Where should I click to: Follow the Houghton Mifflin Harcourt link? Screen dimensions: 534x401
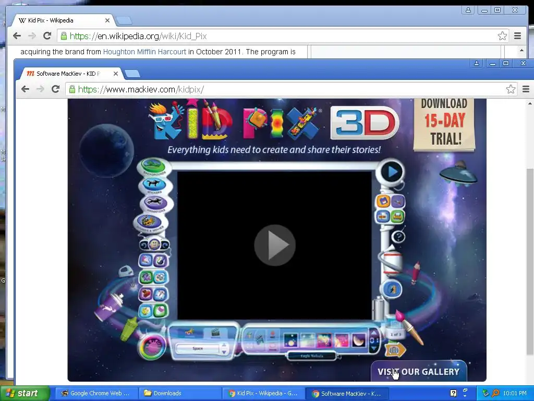point(145,52)
